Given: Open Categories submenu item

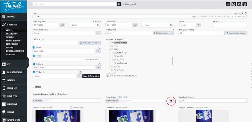Looking at the screenshot, I should 10,37.
